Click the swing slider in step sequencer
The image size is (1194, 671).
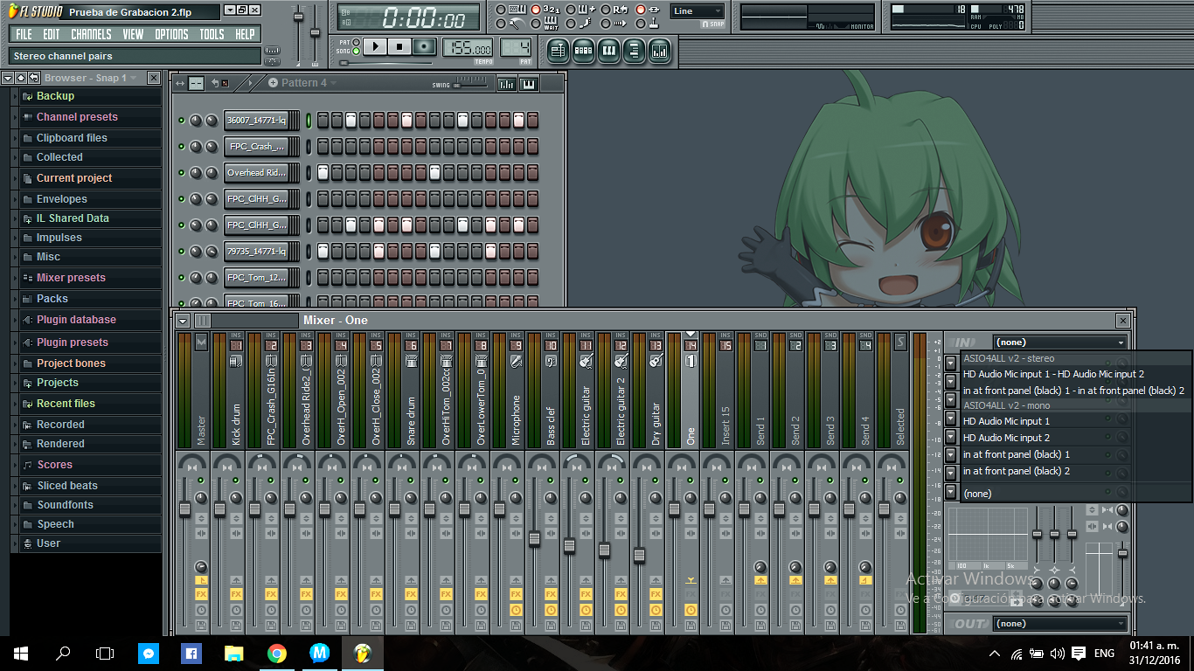point(471,84)
